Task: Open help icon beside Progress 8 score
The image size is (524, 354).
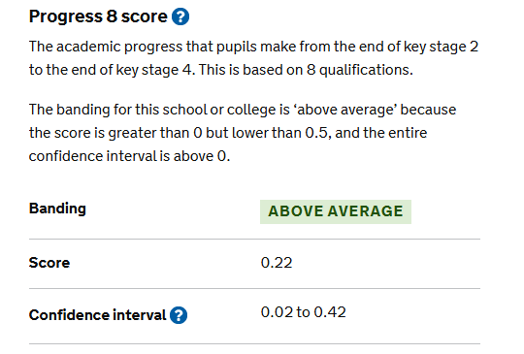Action: click(x=180, y=16)
